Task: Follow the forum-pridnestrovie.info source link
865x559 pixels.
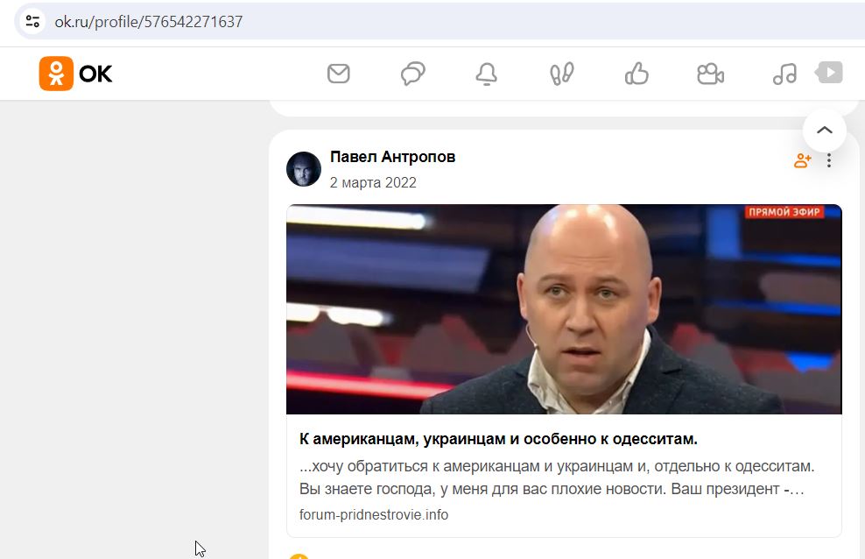Action: click(x=374, y=515)
